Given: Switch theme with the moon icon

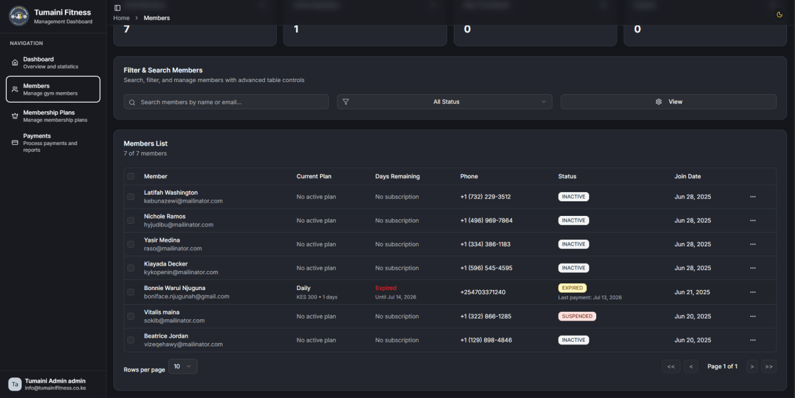Looking at the screenshot, I should click(x=779, y=15).
